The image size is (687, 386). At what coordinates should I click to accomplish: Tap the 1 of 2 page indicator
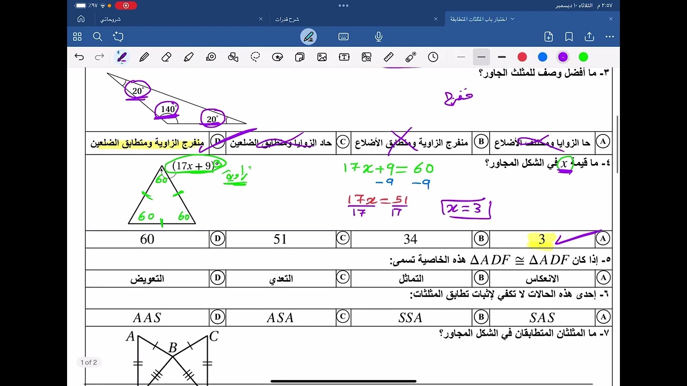coord(89,362)
